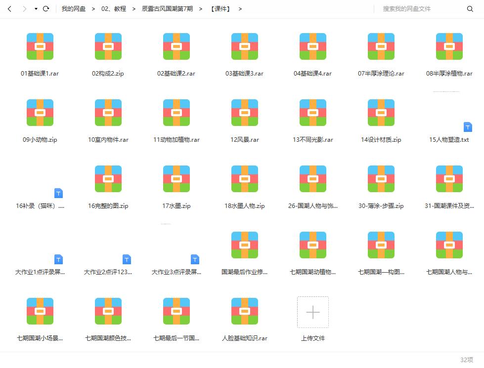Select the 大作业3点评录屏 text file icon
Image resolution: width=484 pixels, height=368 pixels.
click(195, 259)
